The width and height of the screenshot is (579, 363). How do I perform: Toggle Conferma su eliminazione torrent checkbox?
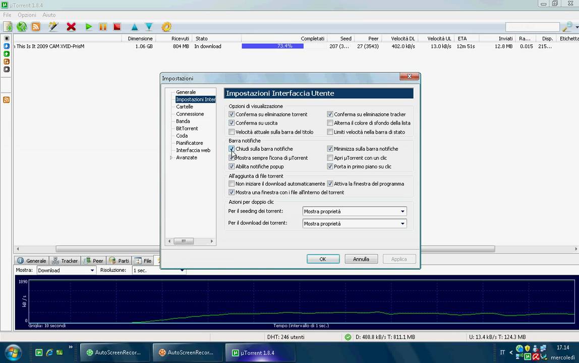point(231,114)
